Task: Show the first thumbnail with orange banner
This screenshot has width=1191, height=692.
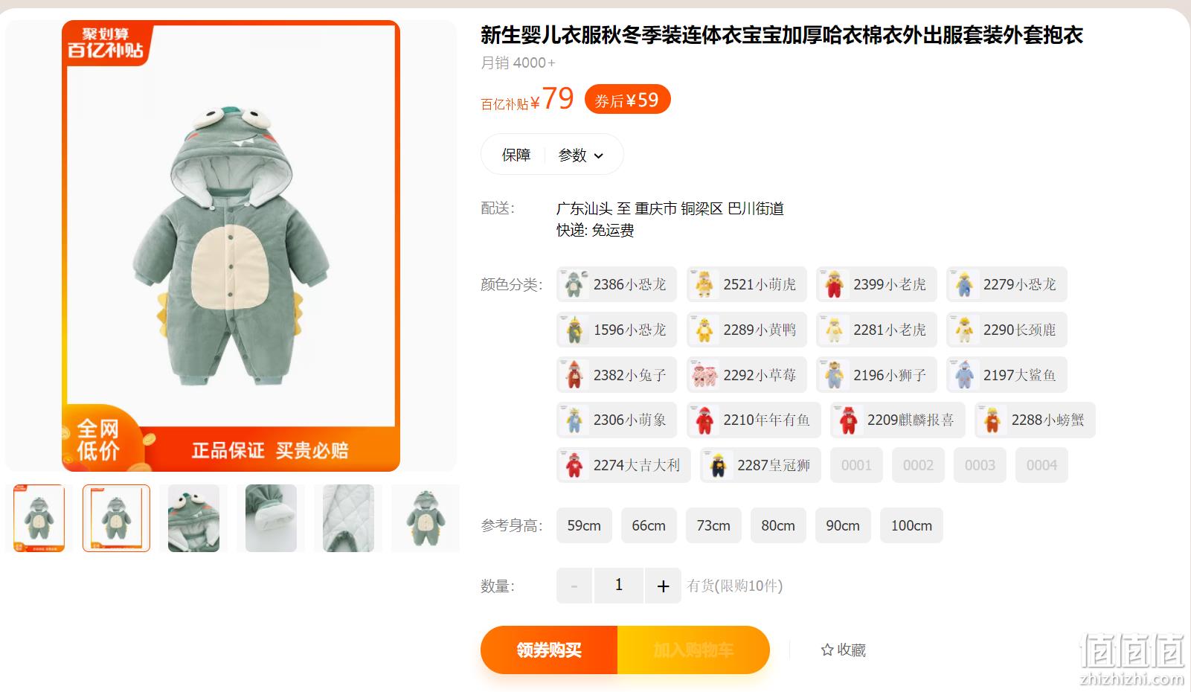Action: pos(39,518)
